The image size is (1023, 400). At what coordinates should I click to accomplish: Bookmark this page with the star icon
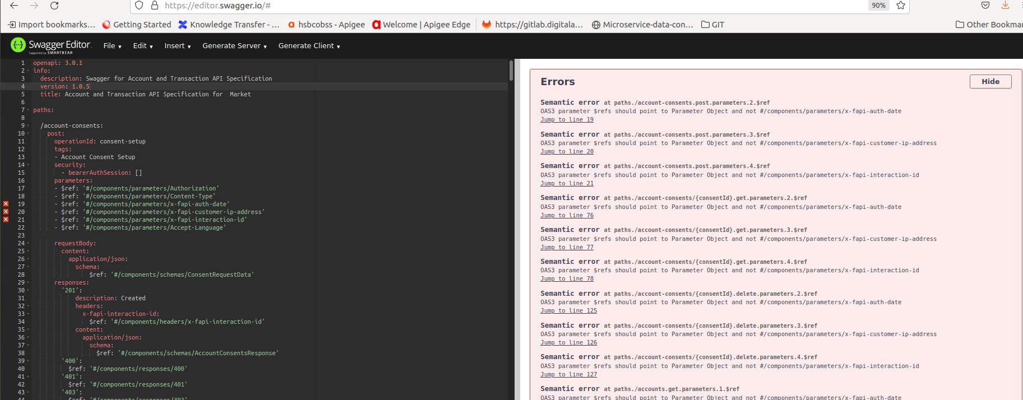[901, 6]
